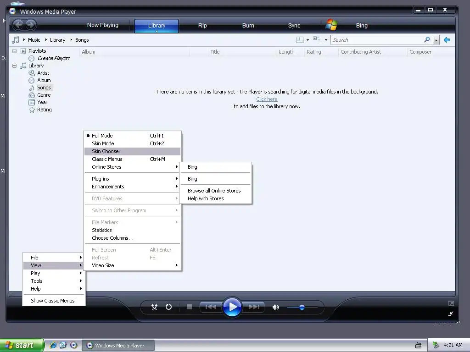Select Full Mode radio option
This screenshot has height=352, width=470.
pyautogui.click(x=133, y=136)
